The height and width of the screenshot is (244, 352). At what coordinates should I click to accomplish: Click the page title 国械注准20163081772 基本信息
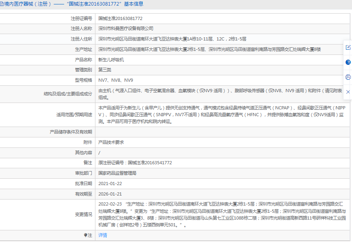point(105,4)
